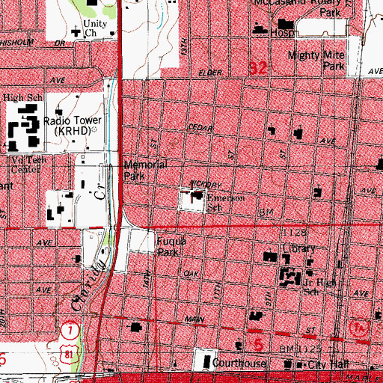Click the radio tower circle symbol

click(x=94, y=129)
